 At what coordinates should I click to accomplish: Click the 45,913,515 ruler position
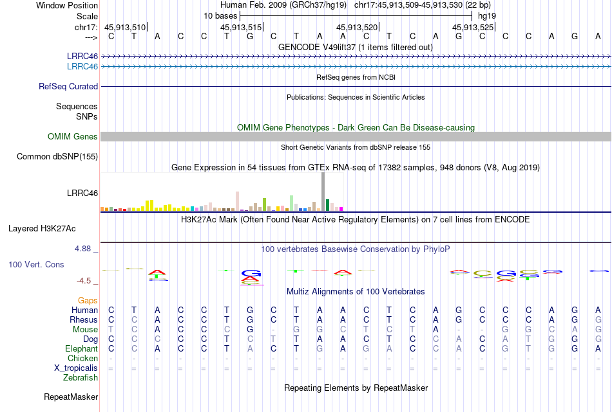pos(241,27)
